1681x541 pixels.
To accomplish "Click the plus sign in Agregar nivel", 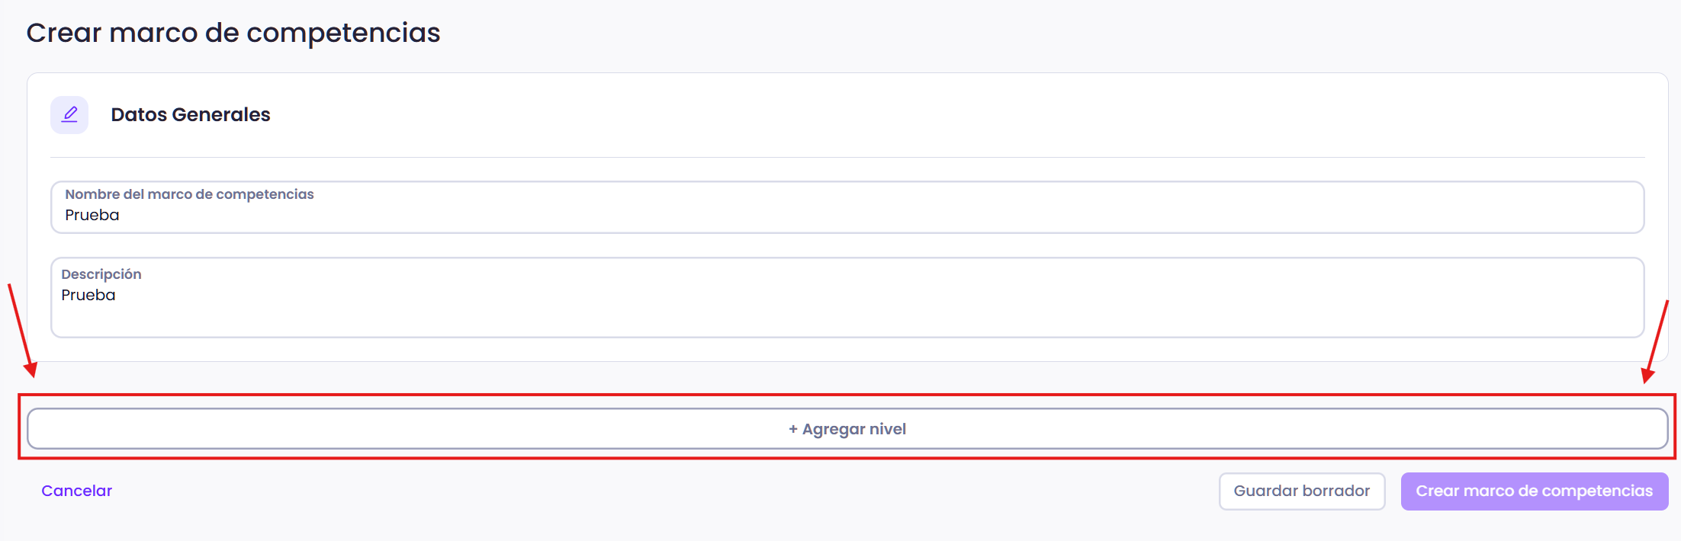I will (793, 430).
